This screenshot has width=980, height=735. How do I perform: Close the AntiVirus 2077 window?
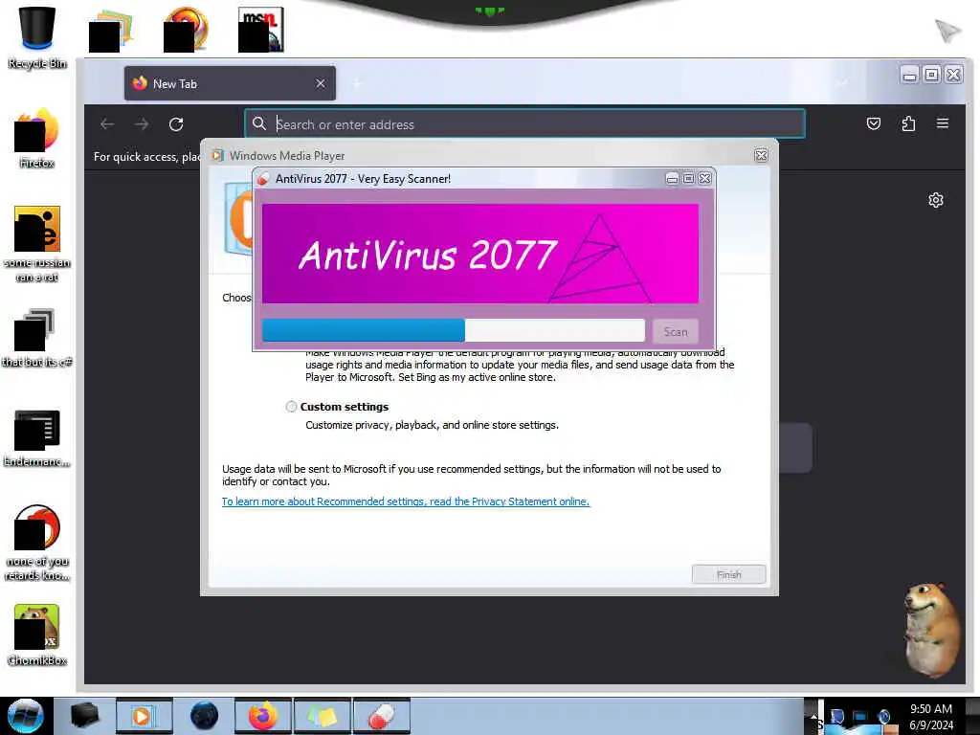click(x=705, y=179)
